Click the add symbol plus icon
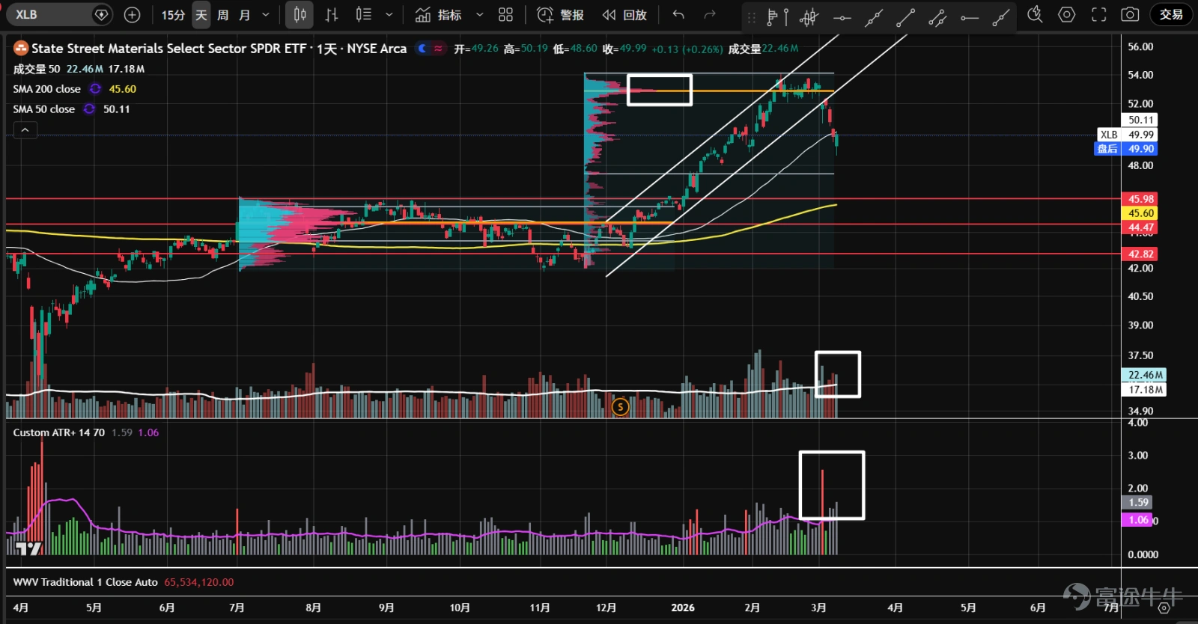 click(132, 14)
